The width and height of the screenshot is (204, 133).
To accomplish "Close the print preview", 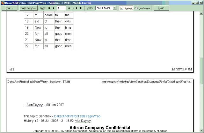I will 161,8.
